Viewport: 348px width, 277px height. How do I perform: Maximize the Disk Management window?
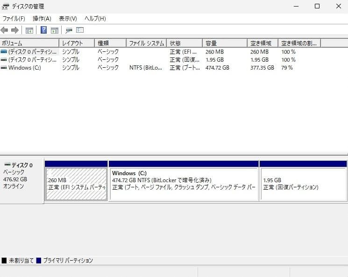coord(317,6)
